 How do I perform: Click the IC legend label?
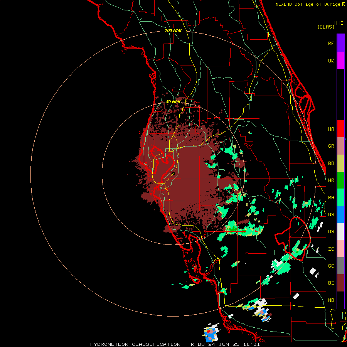click(331, 249)
